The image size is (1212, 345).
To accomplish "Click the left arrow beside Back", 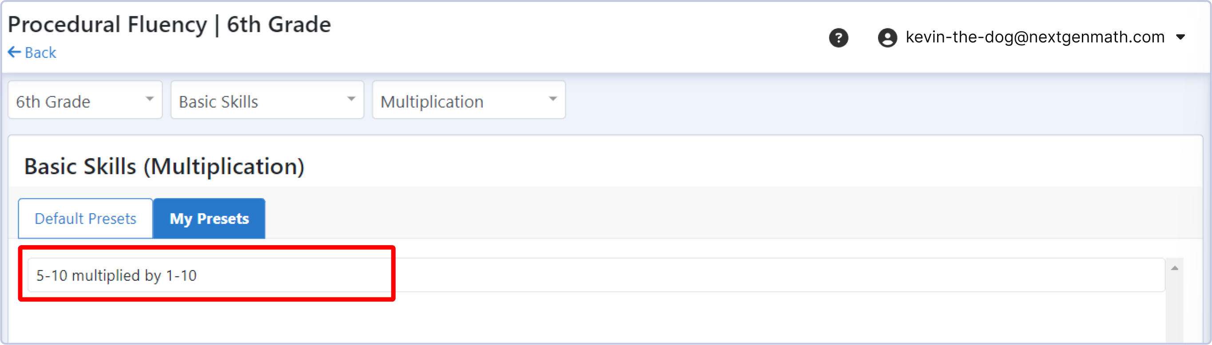I will pyautogui.click(x=14, y=52).
